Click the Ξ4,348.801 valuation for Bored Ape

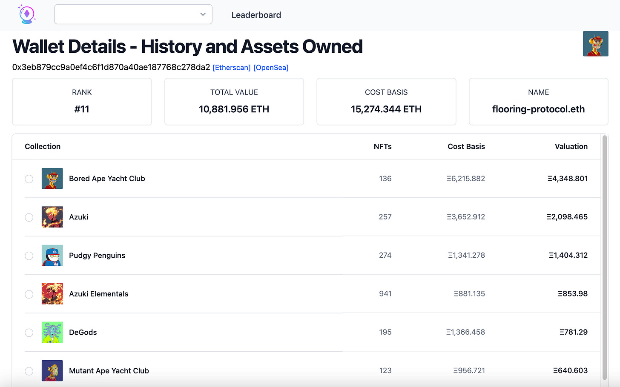tap(568, 179)
